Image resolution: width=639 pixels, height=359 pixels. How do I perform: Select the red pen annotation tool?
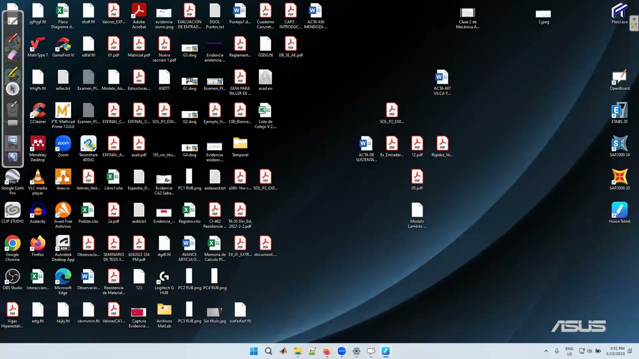pyautogui.click(x=13, y=40)
